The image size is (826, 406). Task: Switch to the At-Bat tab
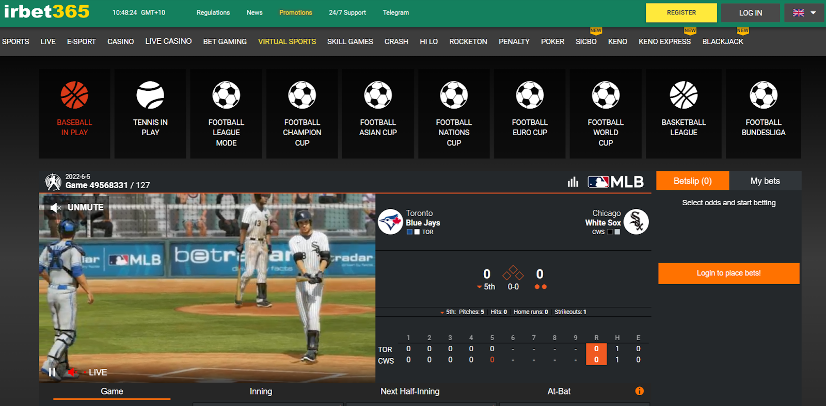point(559,392)
